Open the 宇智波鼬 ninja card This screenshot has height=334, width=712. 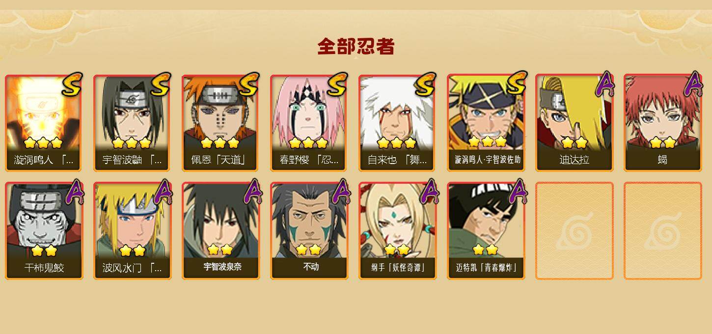tap(132, 123)
